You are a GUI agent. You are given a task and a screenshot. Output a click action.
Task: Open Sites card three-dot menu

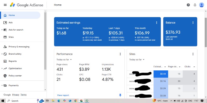[x=193, y=54]
